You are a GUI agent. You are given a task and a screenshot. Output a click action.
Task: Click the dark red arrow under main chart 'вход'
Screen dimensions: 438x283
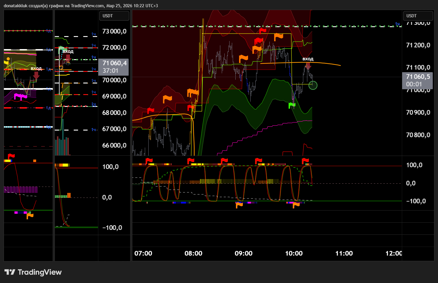pyautogui.click(x=308, y=66)
